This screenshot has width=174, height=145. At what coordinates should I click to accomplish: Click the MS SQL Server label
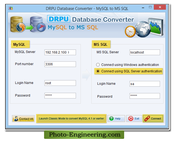108,52
